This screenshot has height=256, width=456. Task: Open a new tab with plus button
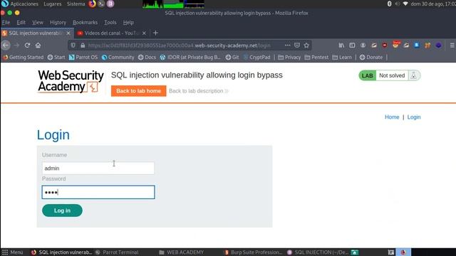(155, 33)
